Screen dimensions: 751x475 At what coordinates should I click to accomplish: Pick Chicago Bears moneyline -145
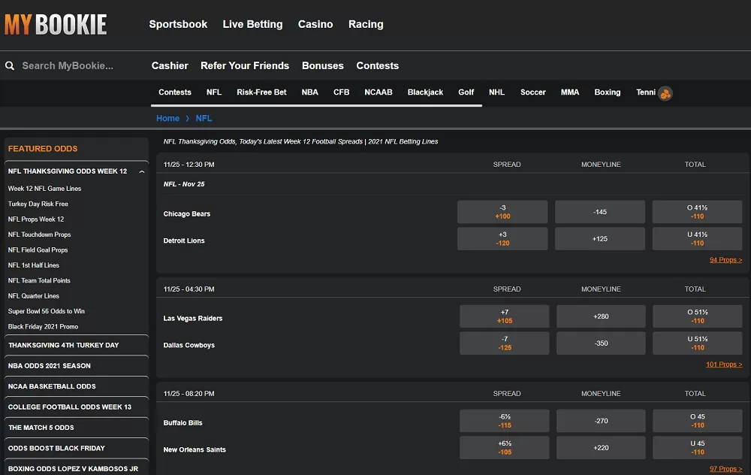pyautogui.click(x=600, y=212)
